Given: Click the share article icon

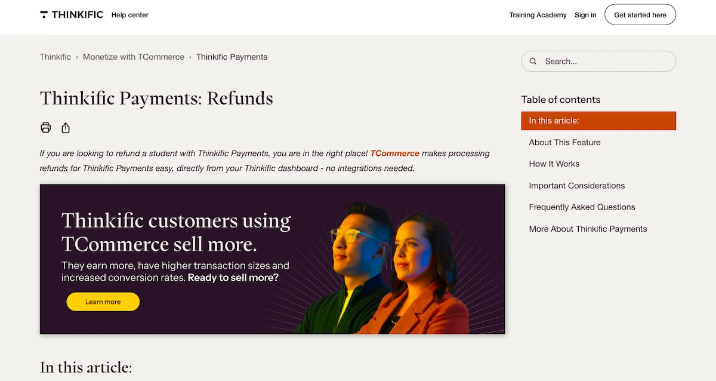Looking at the screenshot, I should [x=66, y=128].
